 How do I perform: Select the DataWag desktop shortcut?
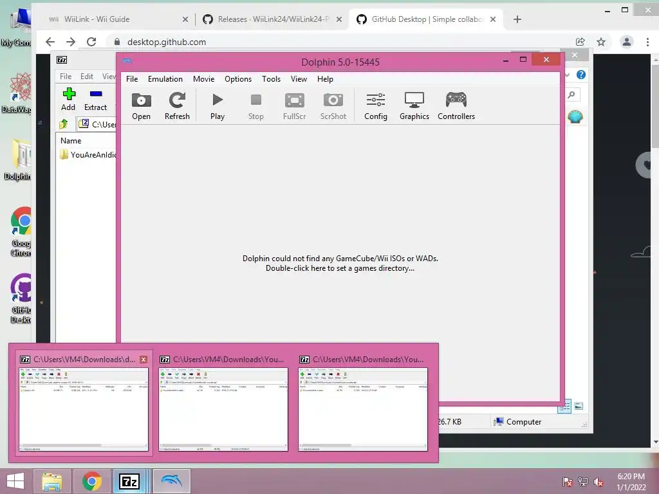pos(17,93)
